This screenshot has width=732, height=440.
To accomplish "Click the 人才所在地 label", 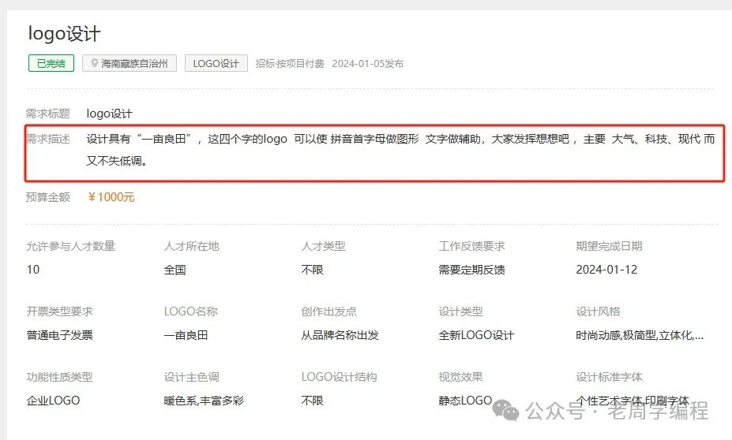I will (191, 246).
